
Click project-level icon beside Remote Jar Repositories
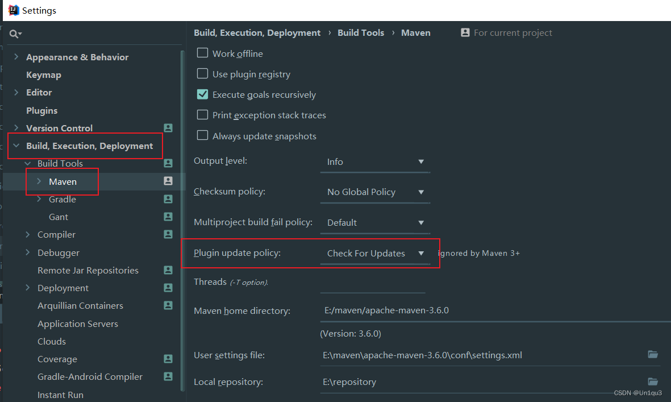[168, 270]
